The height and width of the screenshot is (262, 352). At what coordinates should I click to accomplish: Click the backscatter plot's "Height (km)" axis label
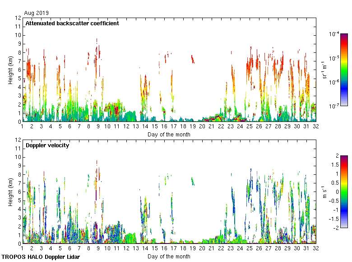tap(10, 70)
